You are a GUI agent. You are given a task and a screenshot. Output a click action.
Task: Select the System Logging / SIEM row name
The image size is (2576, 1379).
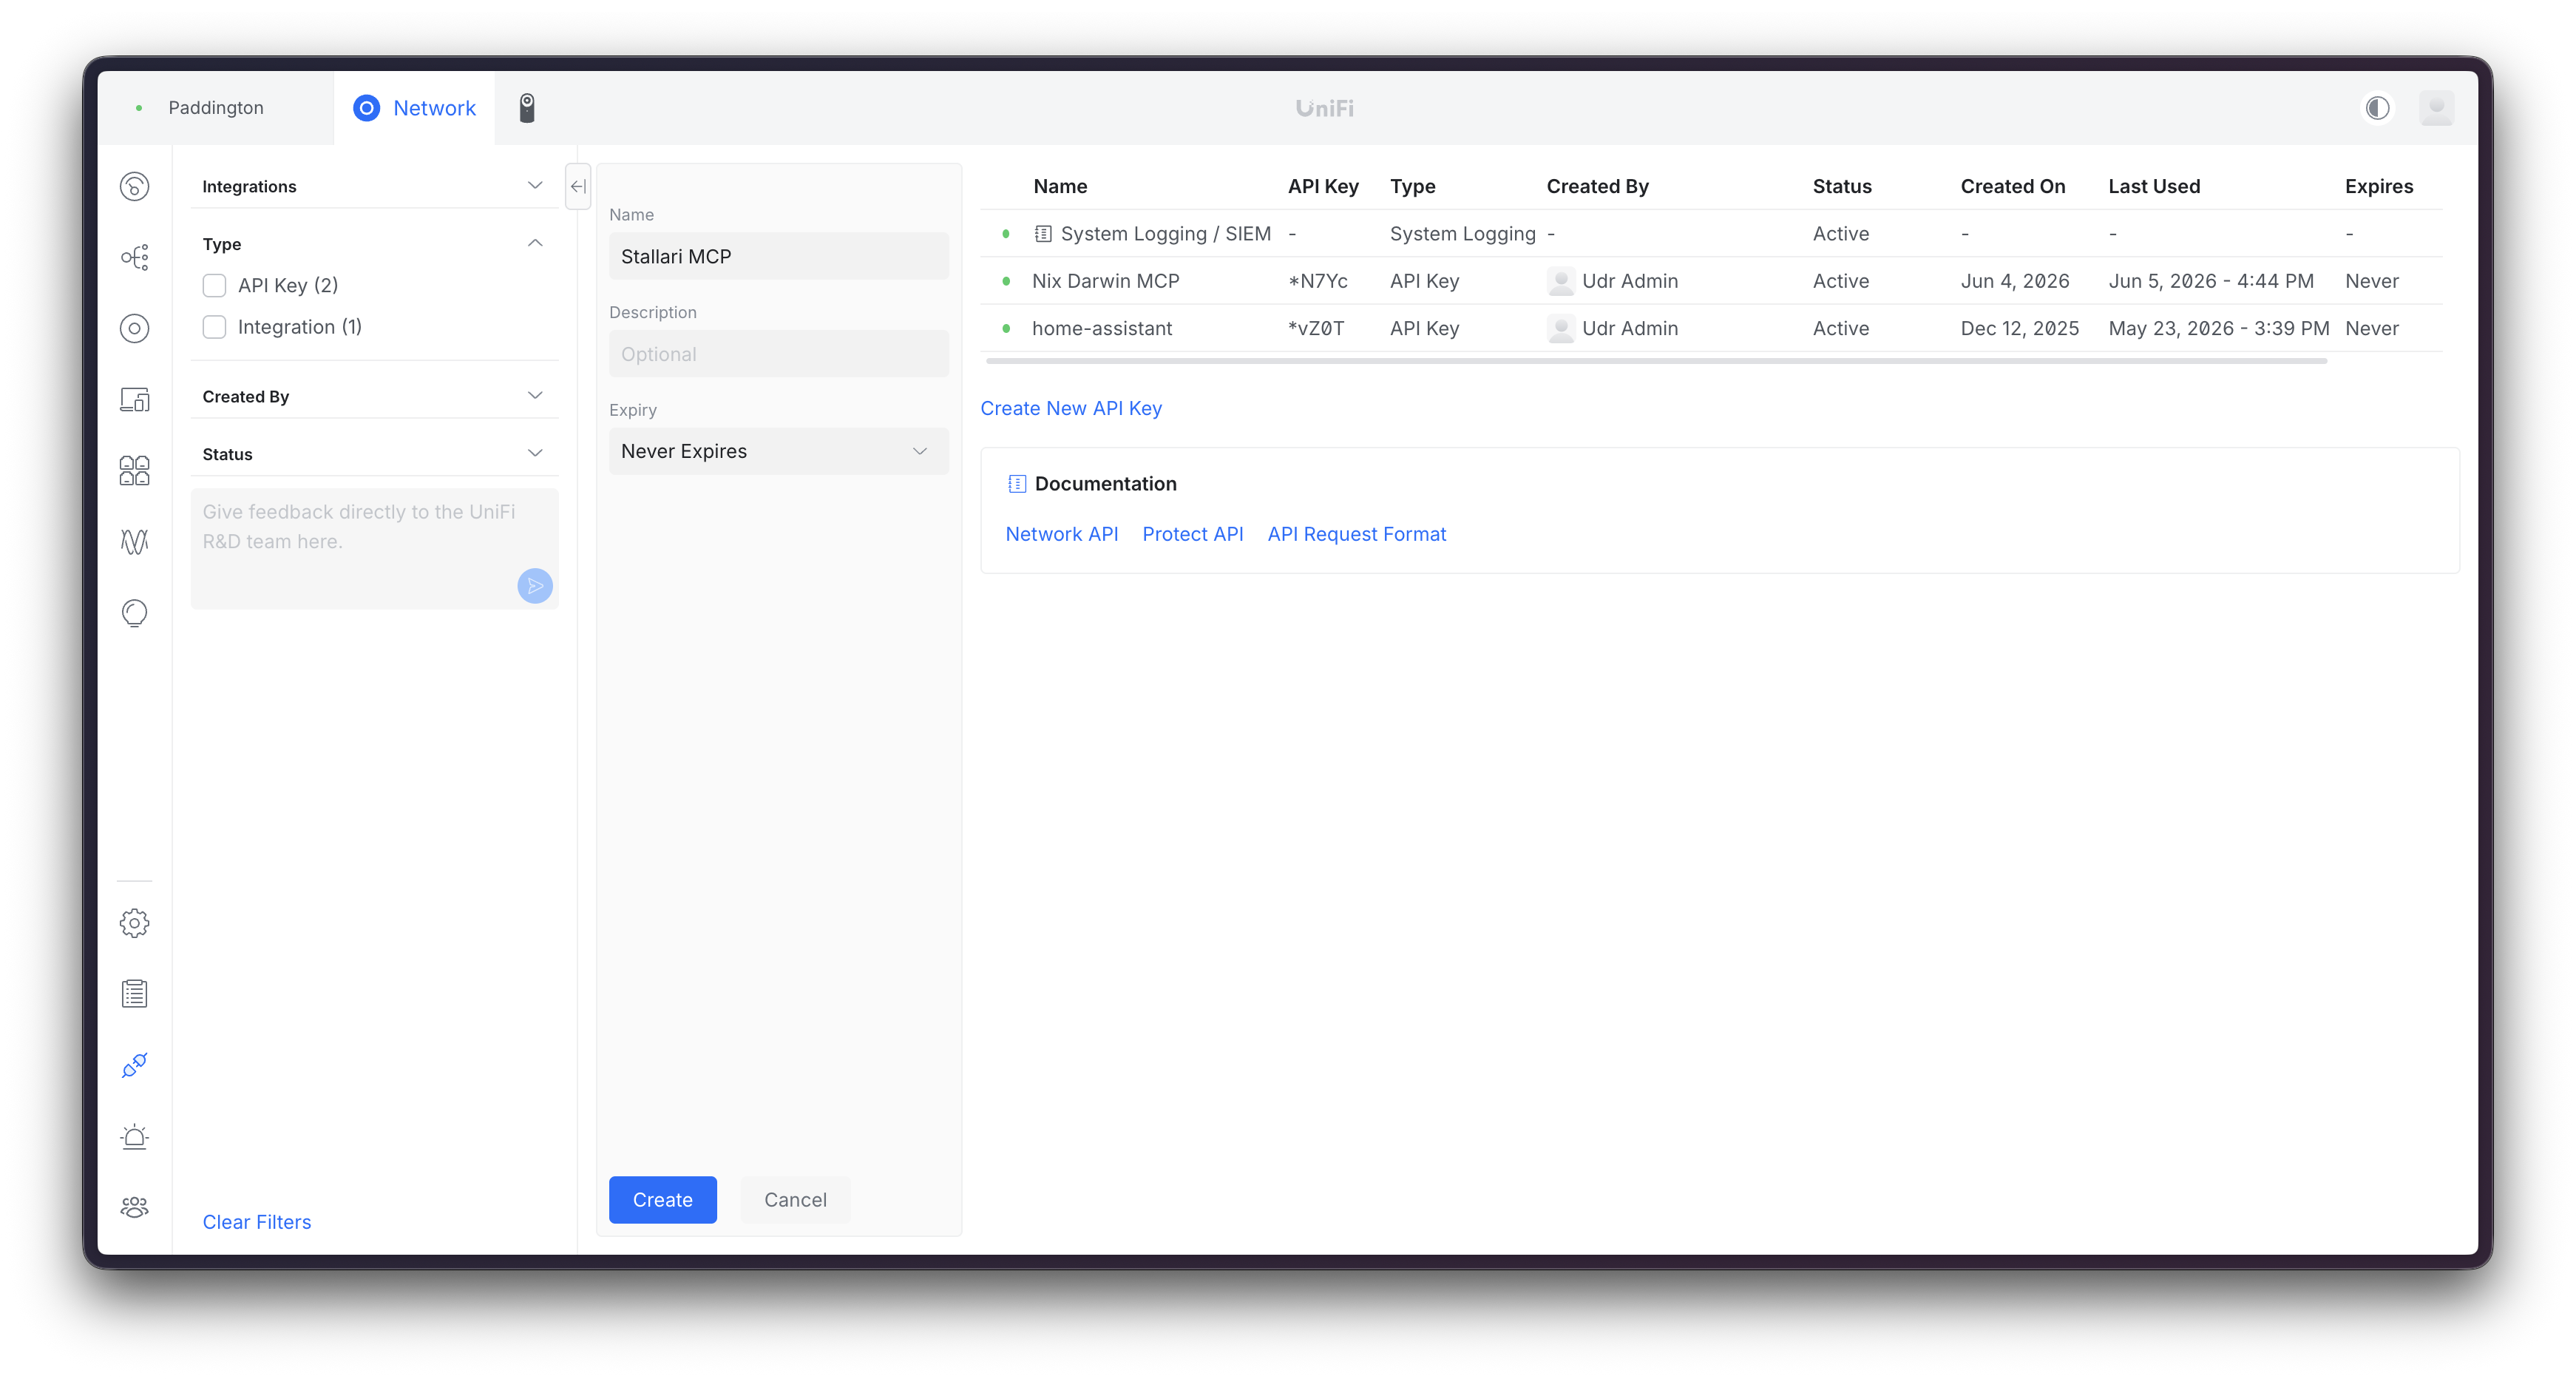click(x=1165, y=235)
